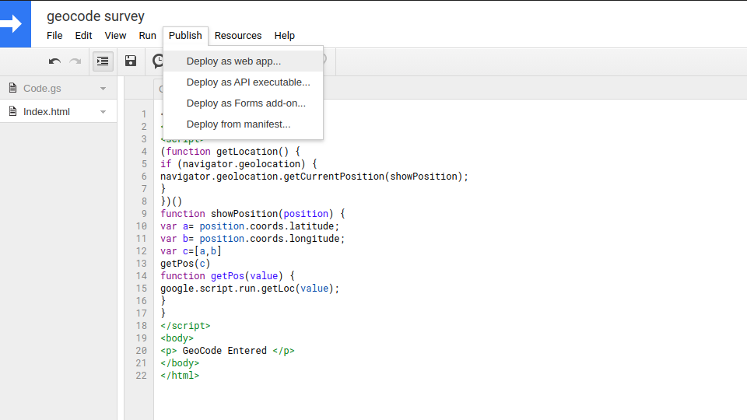Open the Help menu
Screen dimensions: 747x420
[285, 36]
